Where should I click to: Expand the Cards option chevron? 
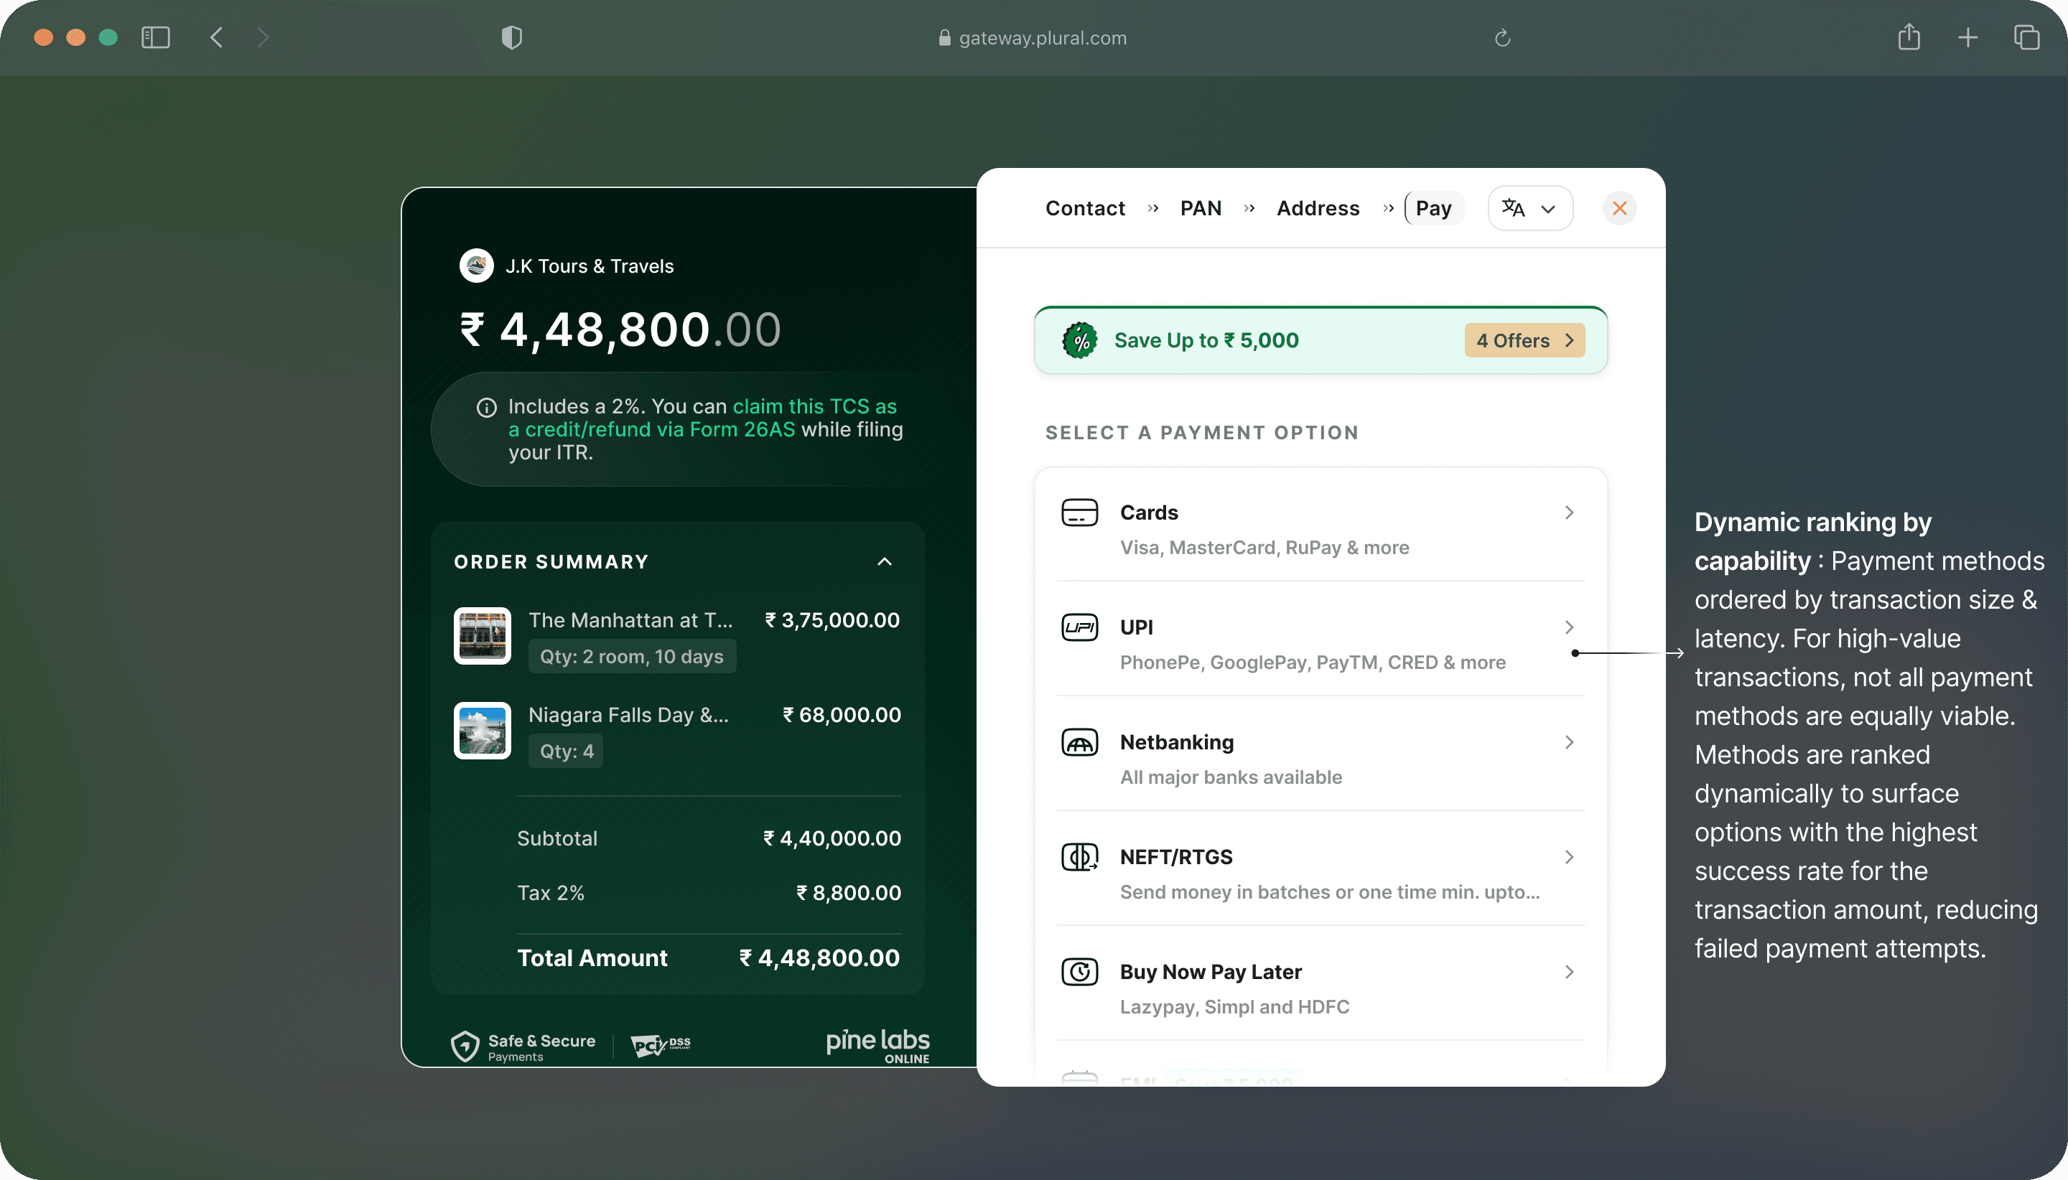click(x=1570, y=513)
